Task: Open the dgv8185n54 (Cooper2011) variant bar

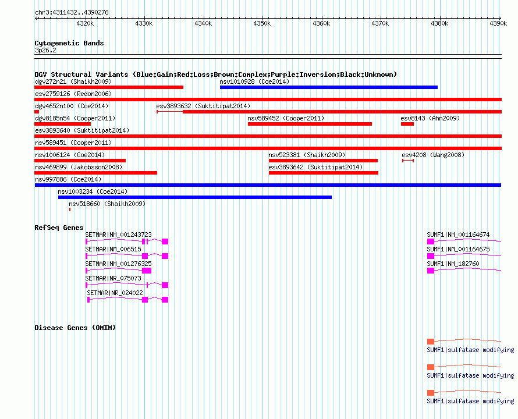Action: pos(62,124)
